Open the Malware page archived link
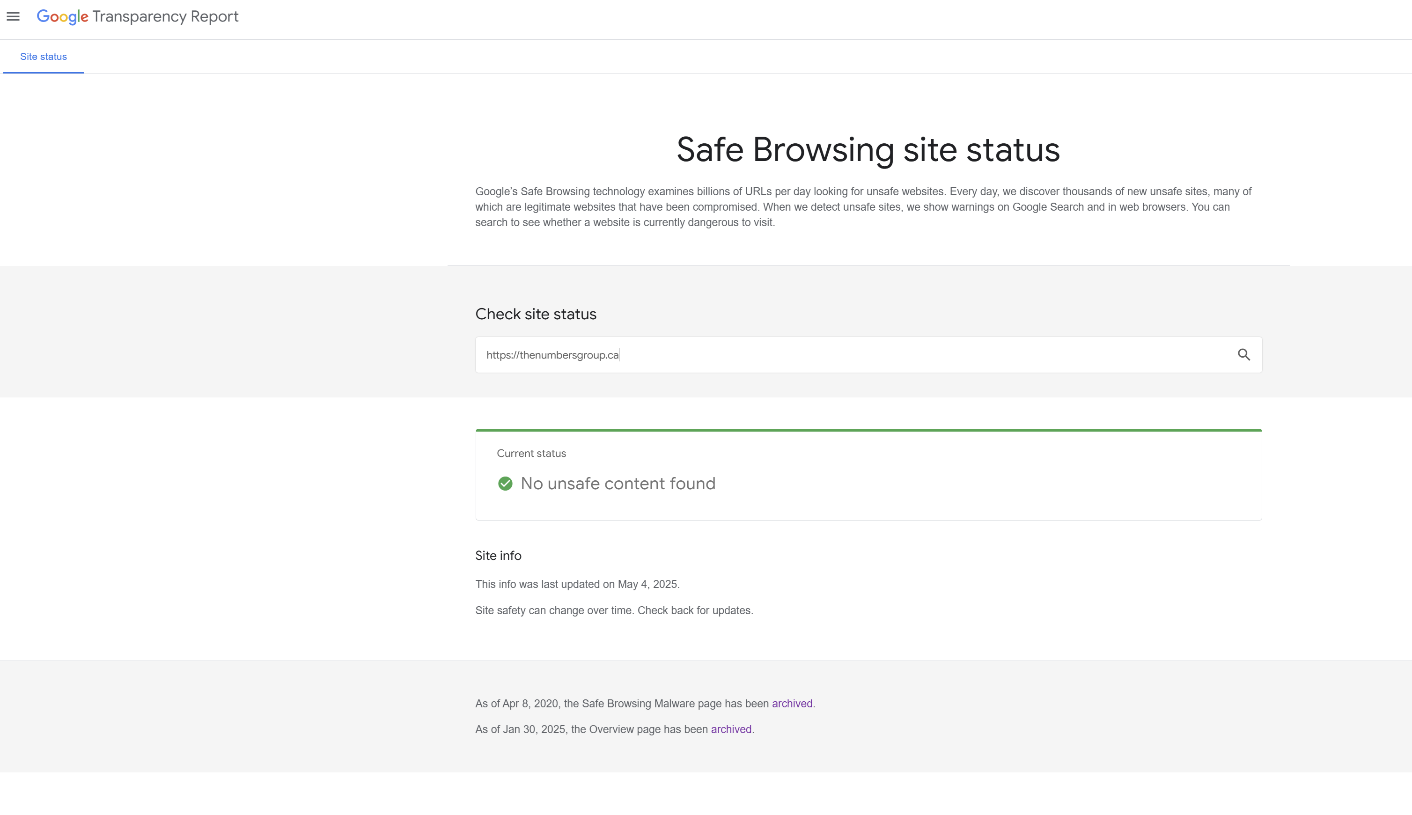The width and height of the screenshot is (1412, 815). 792,704
